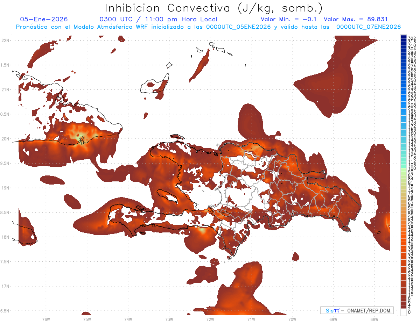Click the "22N" latitude label
The width and height of the screenshot is (420, 324).
tap(5, 40)
